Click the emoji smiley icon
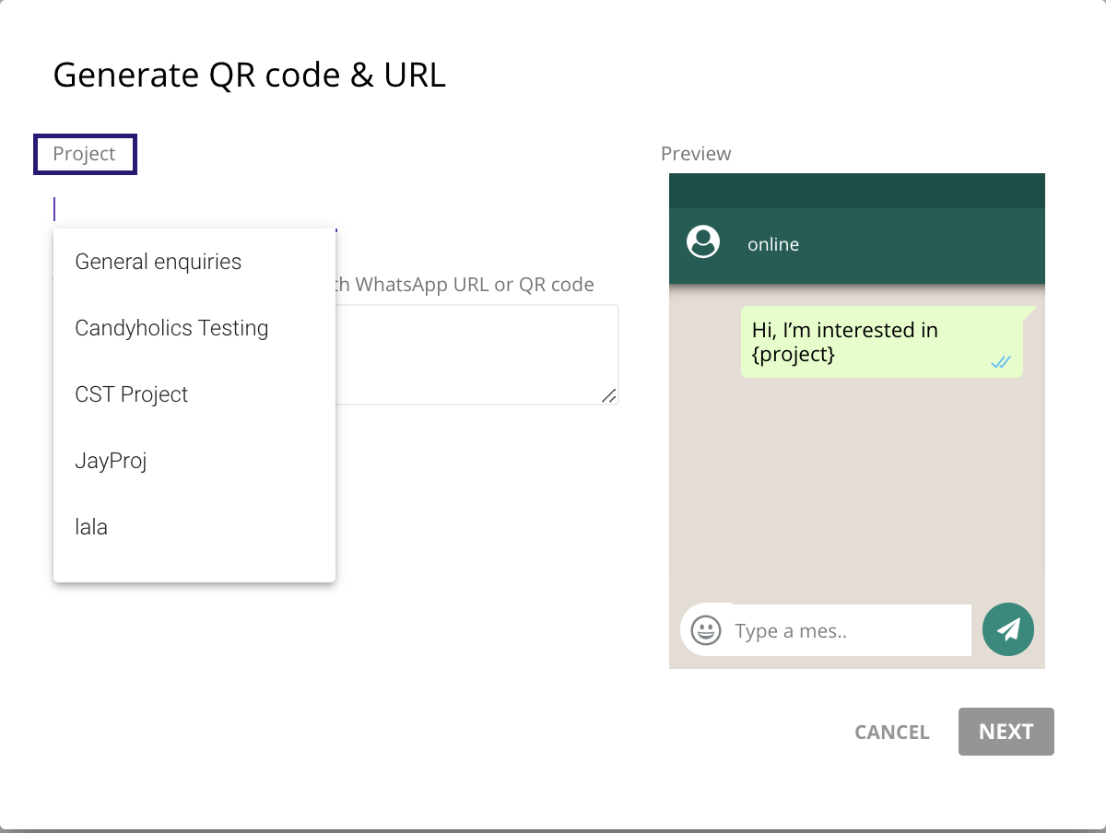Viewport: 1106px width, 833px height. coord(706,630)
